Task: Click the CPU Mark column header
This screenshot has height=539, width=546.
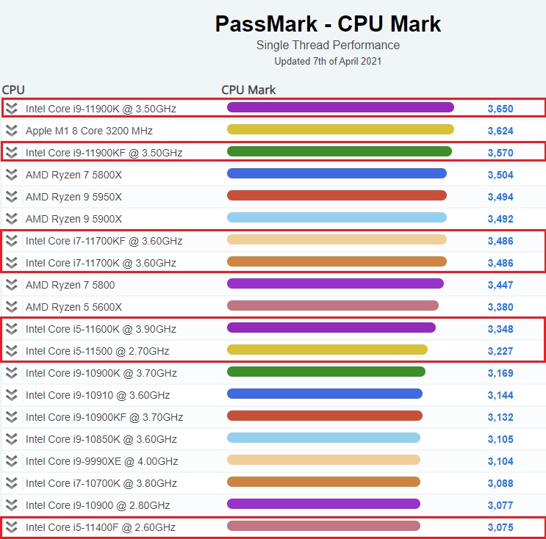Action: [x=248, y=90]
